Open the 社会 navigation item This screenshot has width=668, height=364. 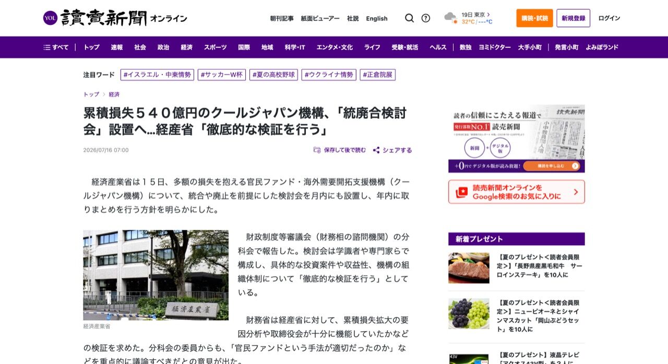[140, 47]
